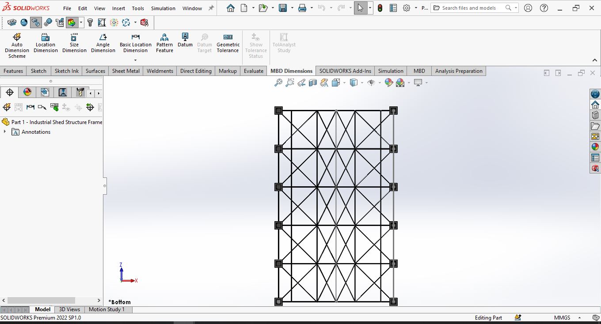Open the Insert menu

[118, 8]
